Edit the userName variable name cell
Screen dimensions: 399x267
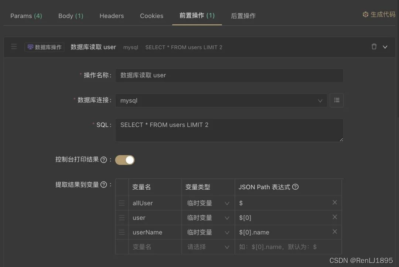pyautogui.click(x=155, y=232)
